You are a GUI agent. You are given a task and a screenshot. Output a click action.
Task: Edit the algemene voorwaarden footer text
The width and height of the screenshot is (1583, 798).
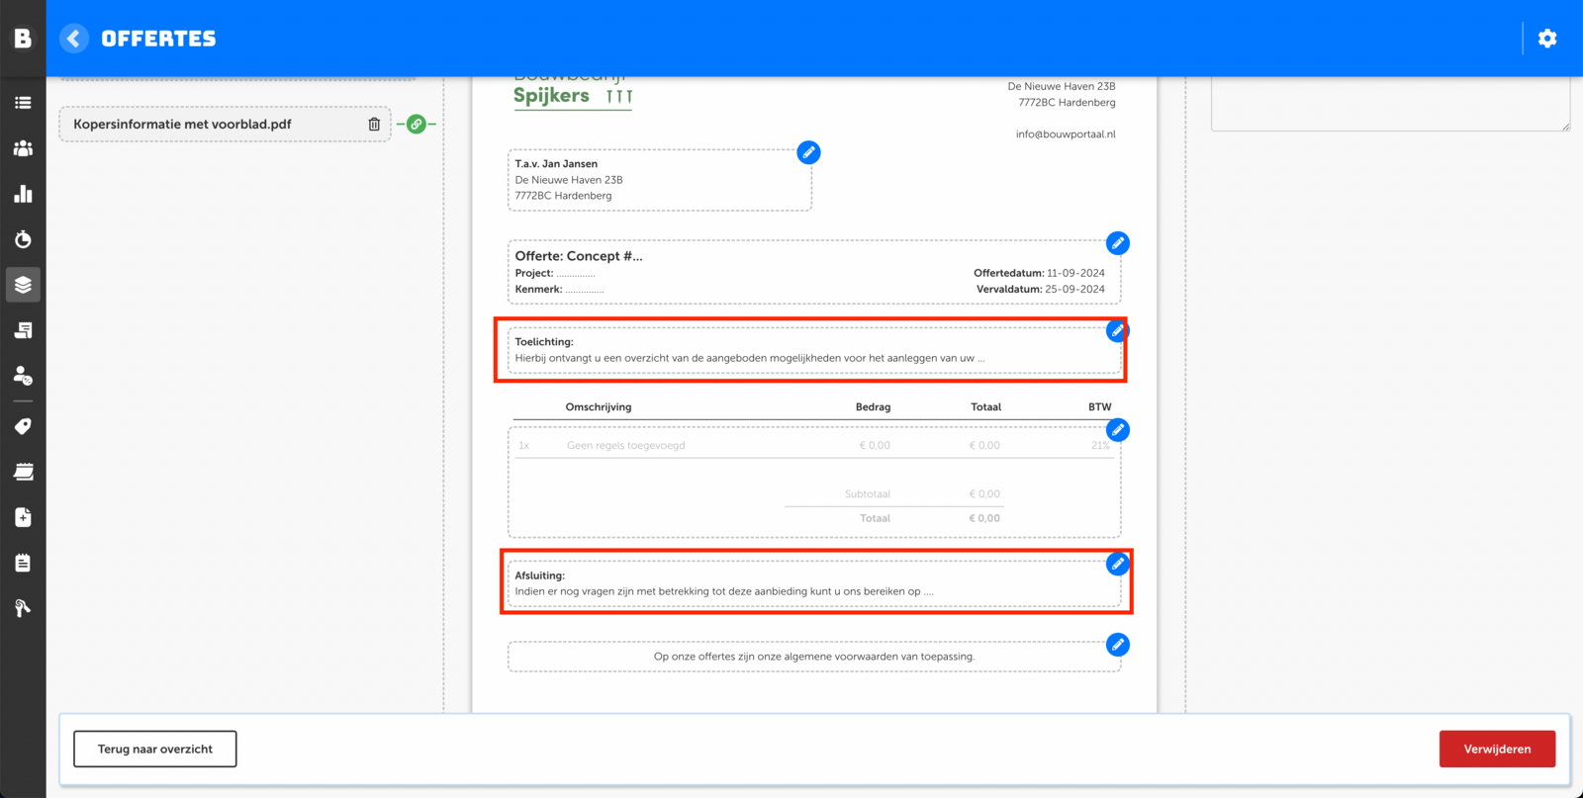1117,645
